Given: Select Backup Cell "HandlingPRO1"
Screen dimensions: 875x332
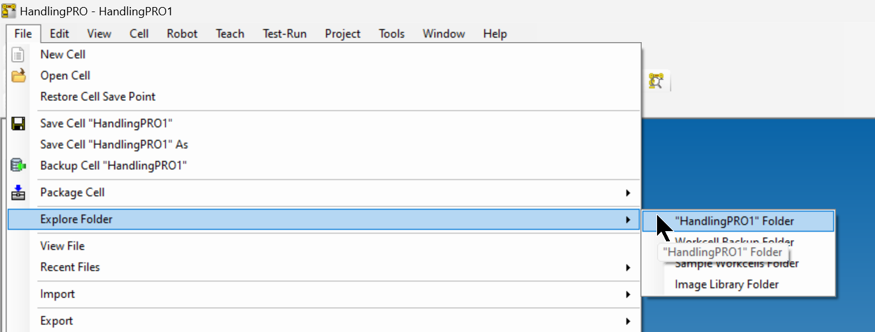Looking at the screenshot, I should point(323,166).
